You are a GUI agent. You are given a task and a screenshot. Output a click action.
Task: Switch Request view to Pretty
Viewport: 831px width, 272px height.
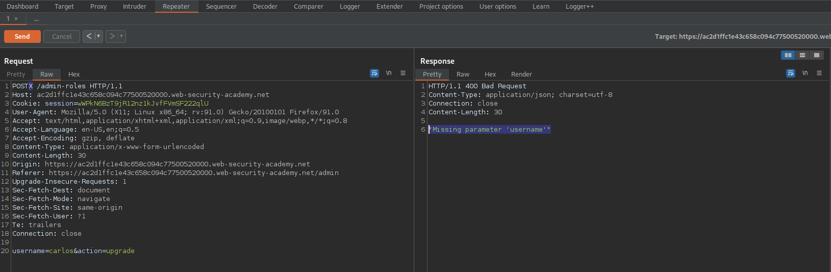click(x=16, y=74)
